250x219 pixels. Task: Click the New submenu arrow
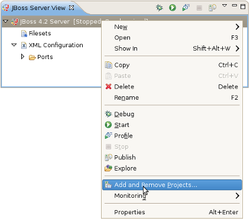[237, 27]
